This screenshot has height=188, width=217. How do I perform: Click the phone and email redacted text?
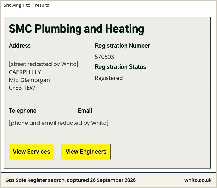coord(59,123)
